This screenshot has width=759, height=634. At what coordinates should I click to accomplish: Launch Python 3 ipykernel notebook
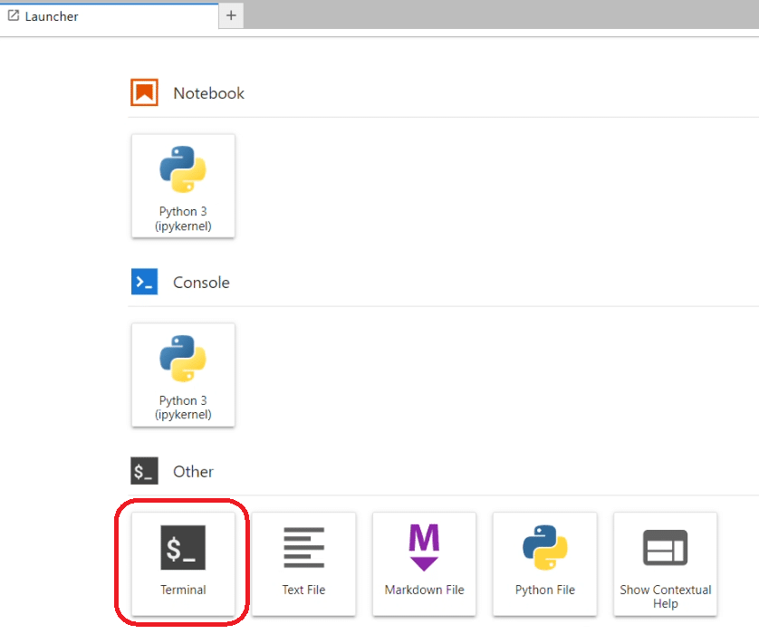pyautogui.click(x=183, y=186)
